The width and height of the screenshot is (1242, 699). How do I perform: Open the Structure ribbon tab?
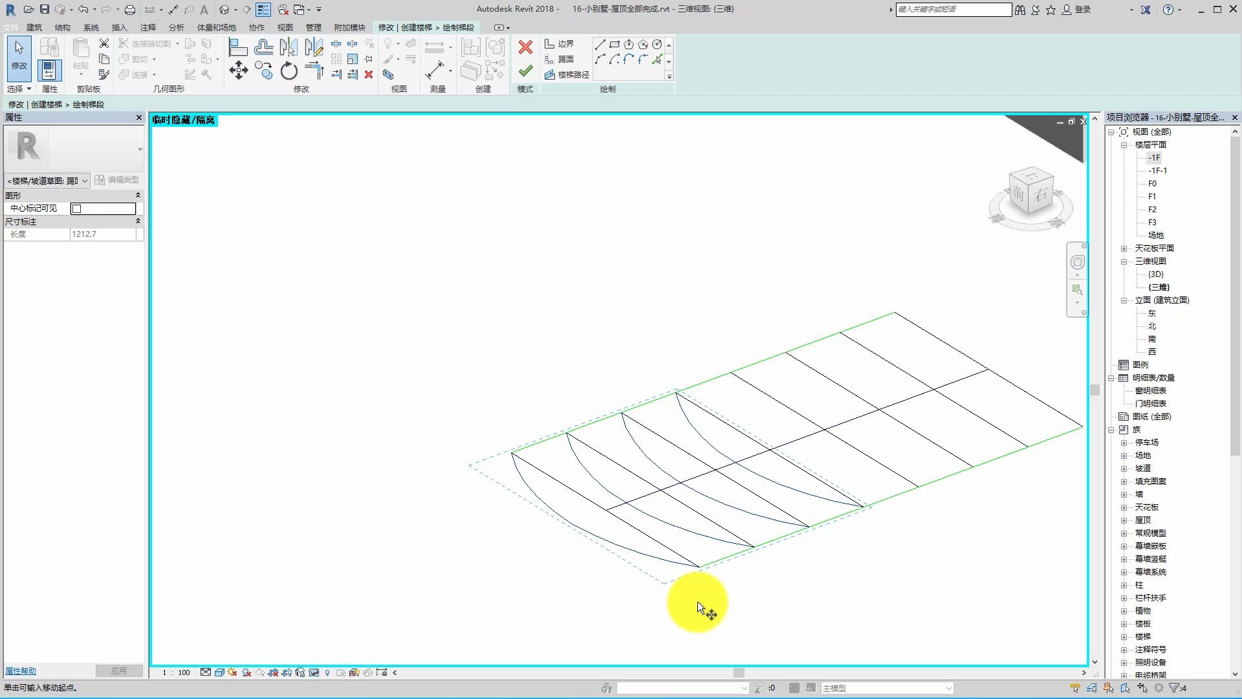coord(63,27)
